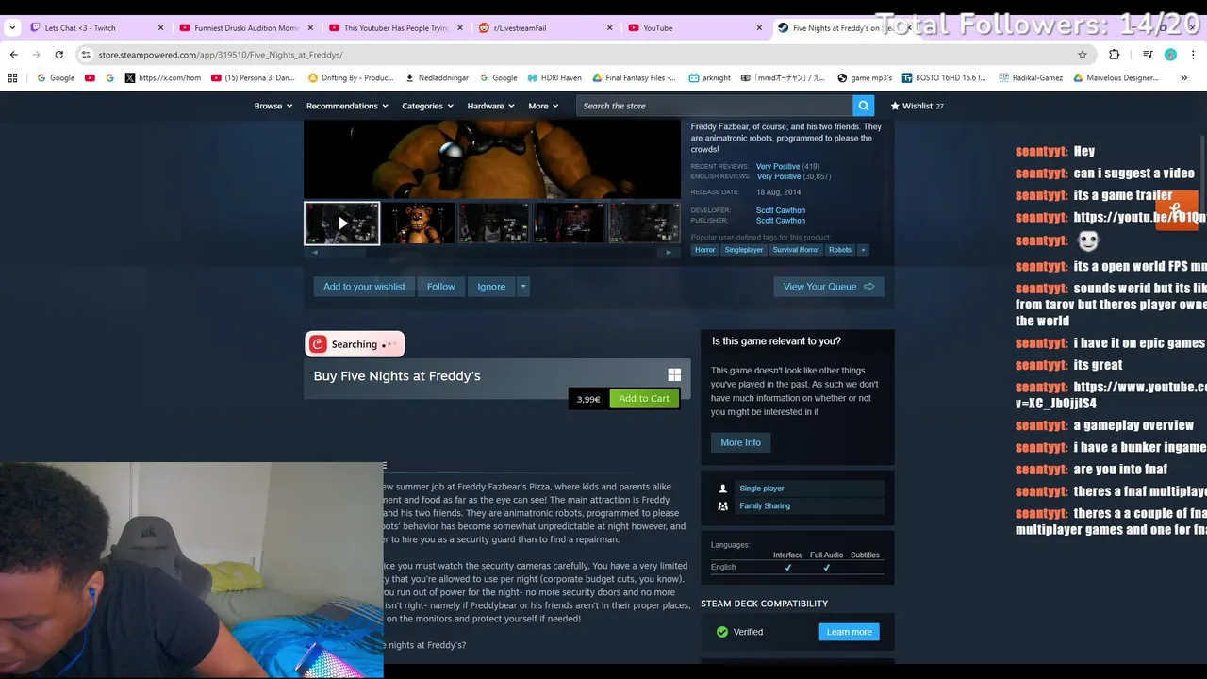Viewport: 1207px width, 679px height.
Task: Add Five Nights at Freddy's to cart
Action: (x=644, y=399)
